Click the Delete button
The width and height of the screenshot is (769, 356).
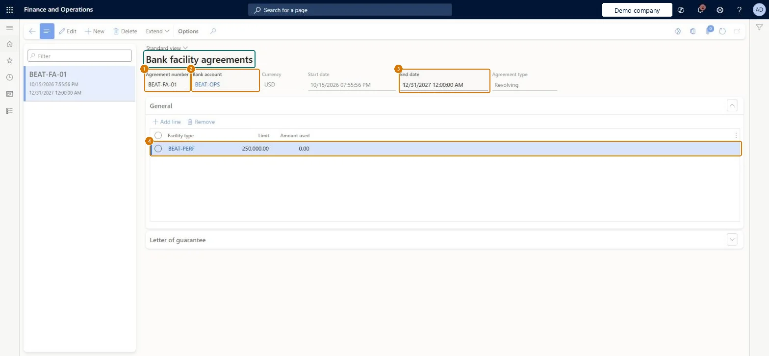click(125, 31)
